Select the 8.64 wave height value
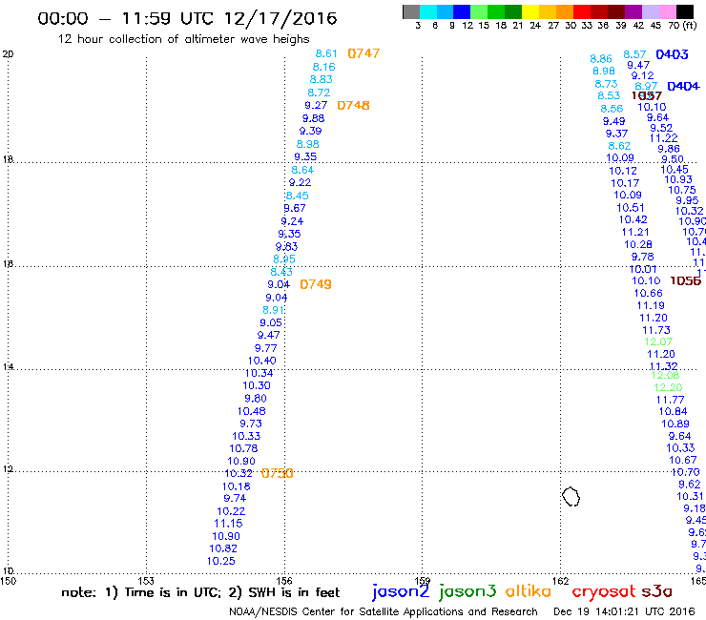 [302, 170]
